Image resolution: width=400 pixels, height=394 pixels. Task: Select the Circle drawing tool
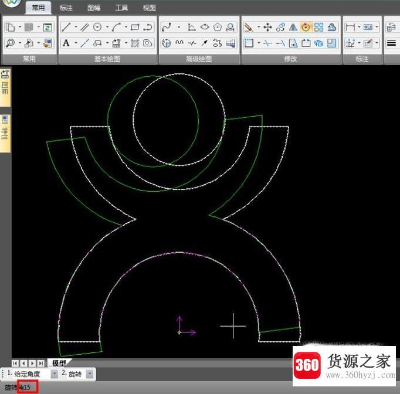(x=97, y=27)
